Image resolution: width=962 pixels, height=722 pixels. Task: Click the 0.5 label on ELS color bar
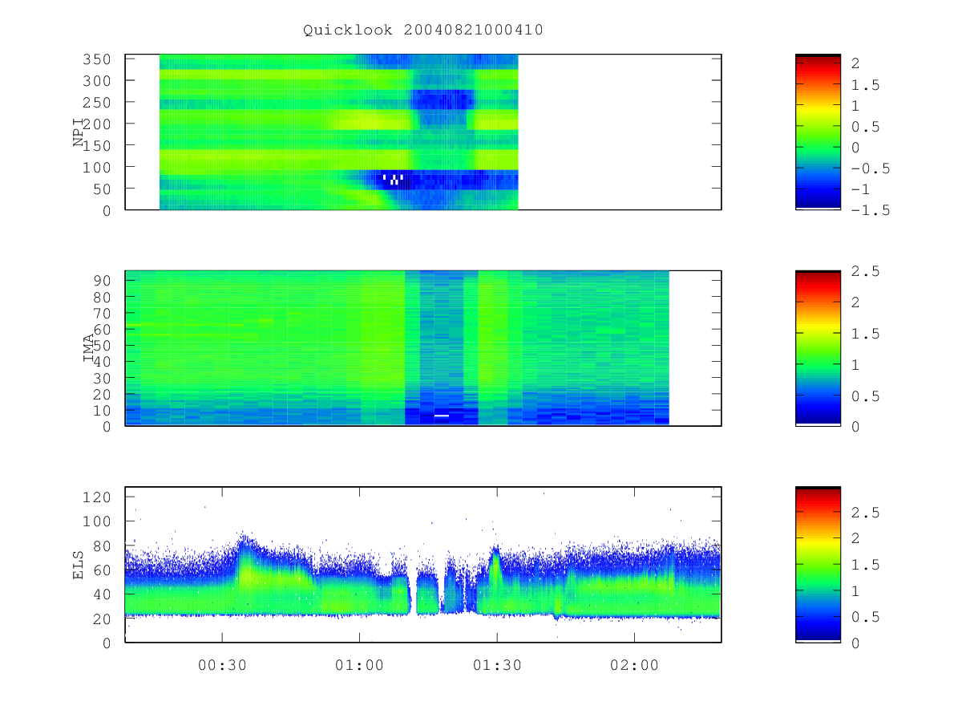click(x=864, y=616)
